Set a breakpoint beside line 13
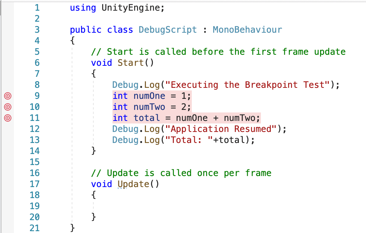366x233 pixels. 7,140
